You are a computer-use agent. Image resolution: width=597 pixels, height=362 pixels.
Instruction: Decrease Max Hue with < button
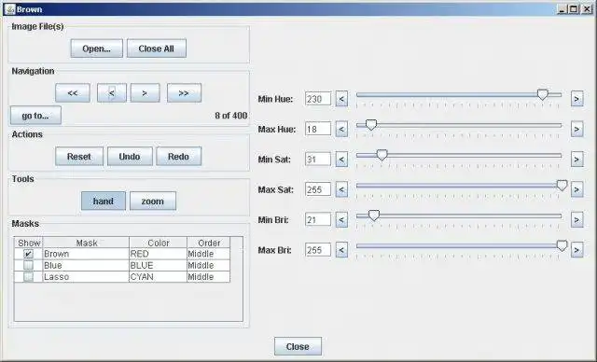(x=341, y=129)
